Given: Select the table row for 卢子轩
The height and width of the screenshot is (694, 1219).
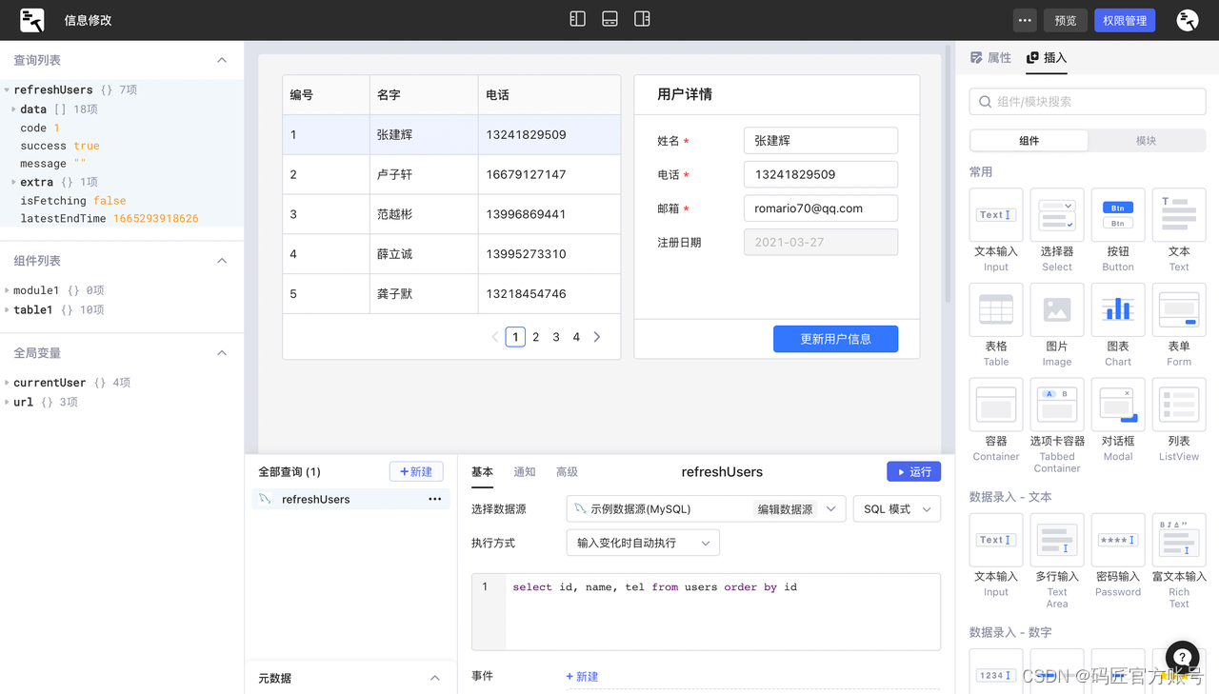Looking at the screenshot, I should (451, 174).
